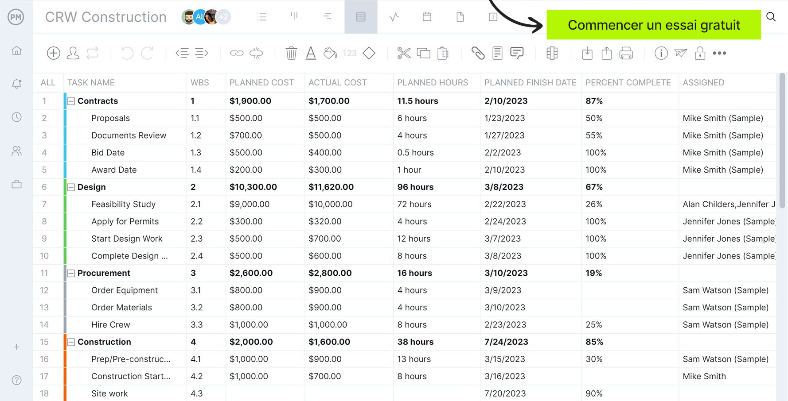Image resolution: width=788 pixels, height=401 pixels.
Task: Click the TASK NAME column header
Action: click(x=91, y=82)
